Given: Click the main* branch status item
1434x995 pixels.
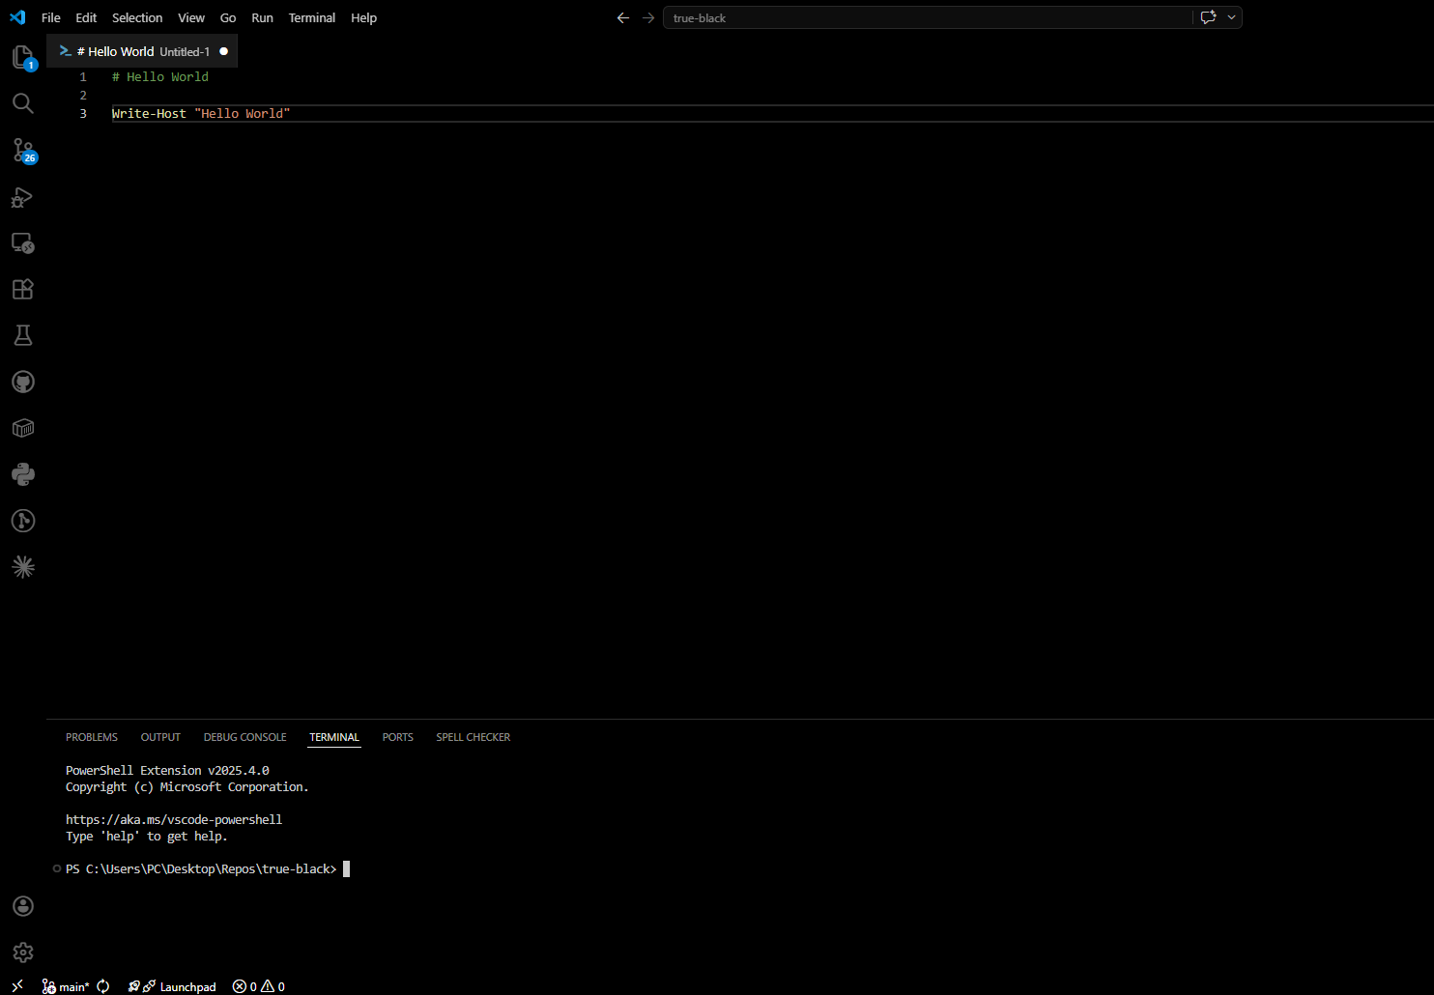Looking at the screenshot, I should 66,986.
